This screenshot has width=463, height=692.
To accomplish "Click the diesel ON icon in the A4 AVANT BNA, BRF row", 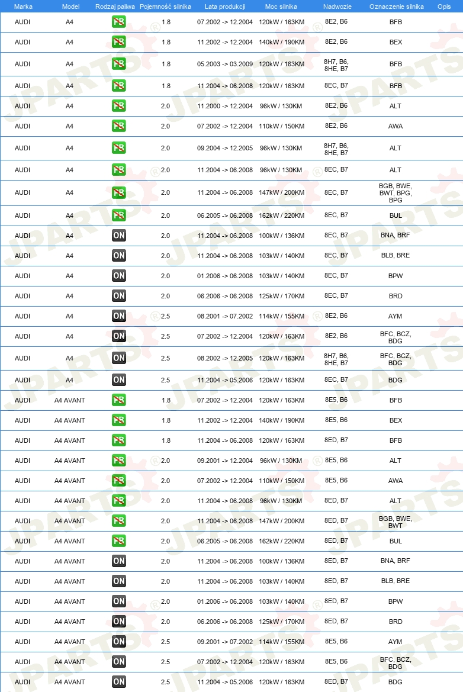I will point(119,561).
